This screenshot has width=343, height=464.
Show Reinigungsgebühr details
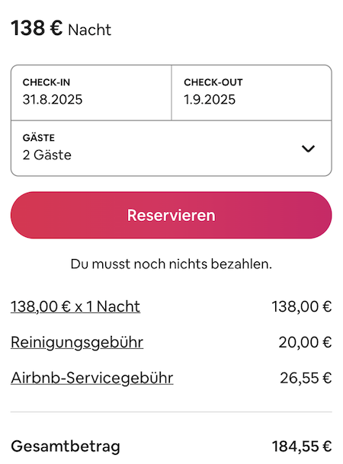77,343
